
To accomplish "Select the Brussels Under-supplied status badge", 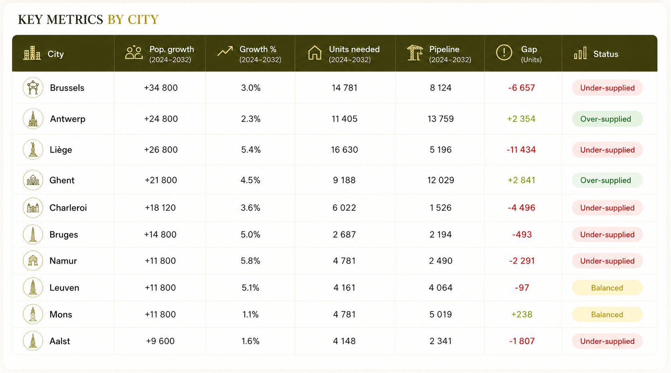I will pos(607,88).
